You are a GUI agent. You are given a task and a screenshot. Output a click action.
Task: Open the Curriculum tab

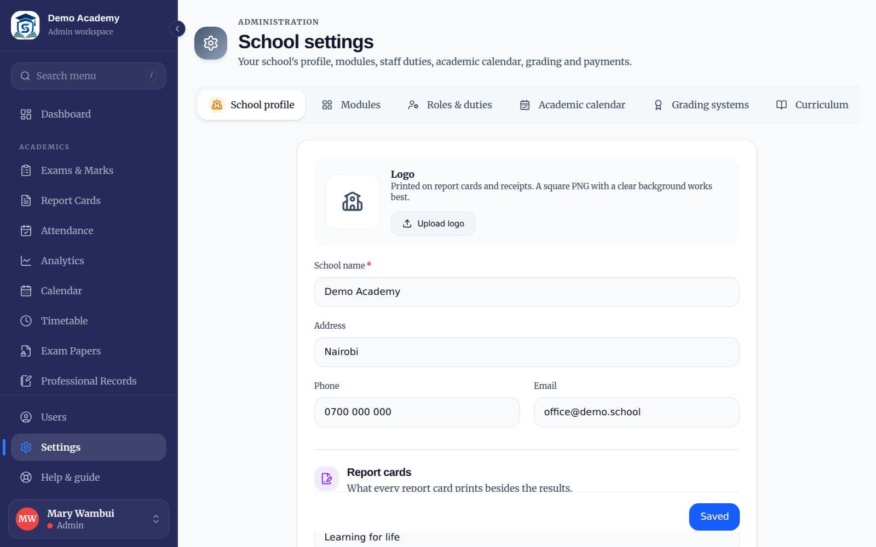812,105
